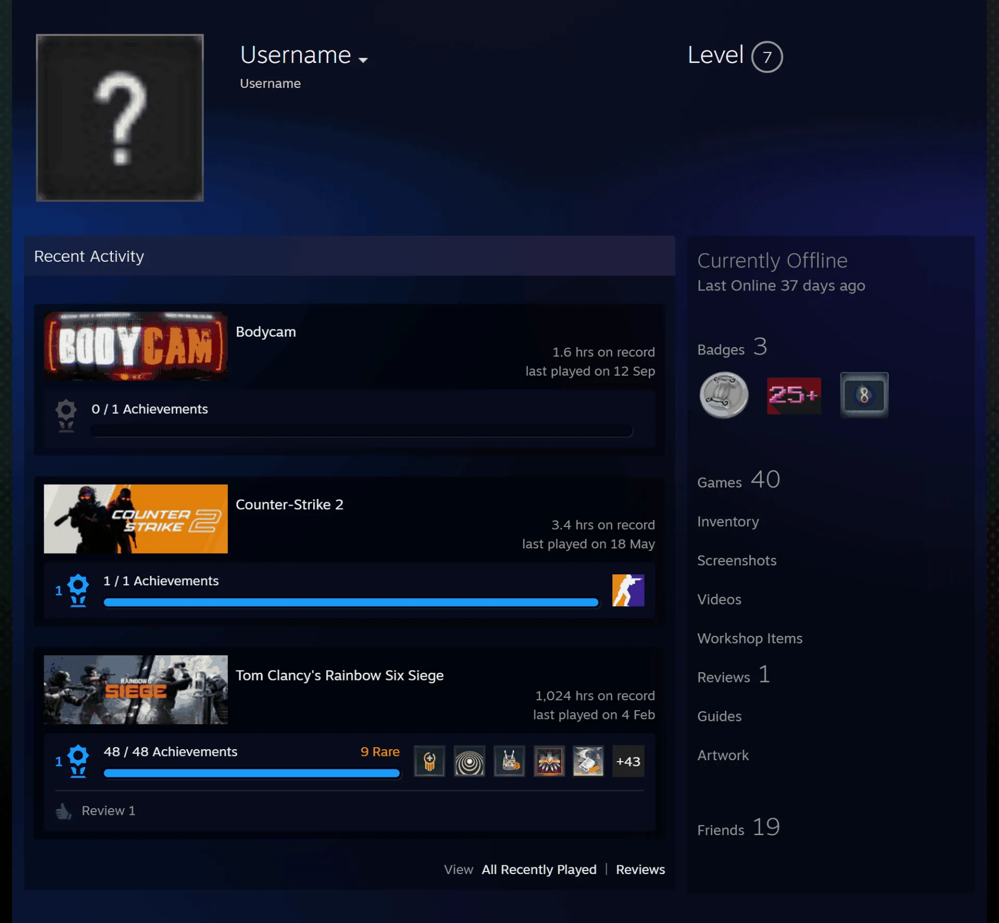Open Counter-Strike 2 1 / 1 Achievements
The width and height of the screenshot is (999, 923).
(x=161, y=581)
